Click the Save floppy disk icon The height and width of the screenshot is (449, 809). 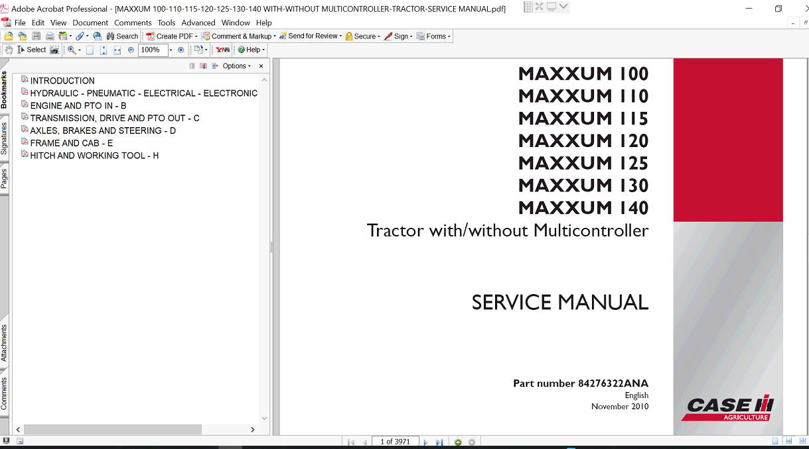(37, 36)
